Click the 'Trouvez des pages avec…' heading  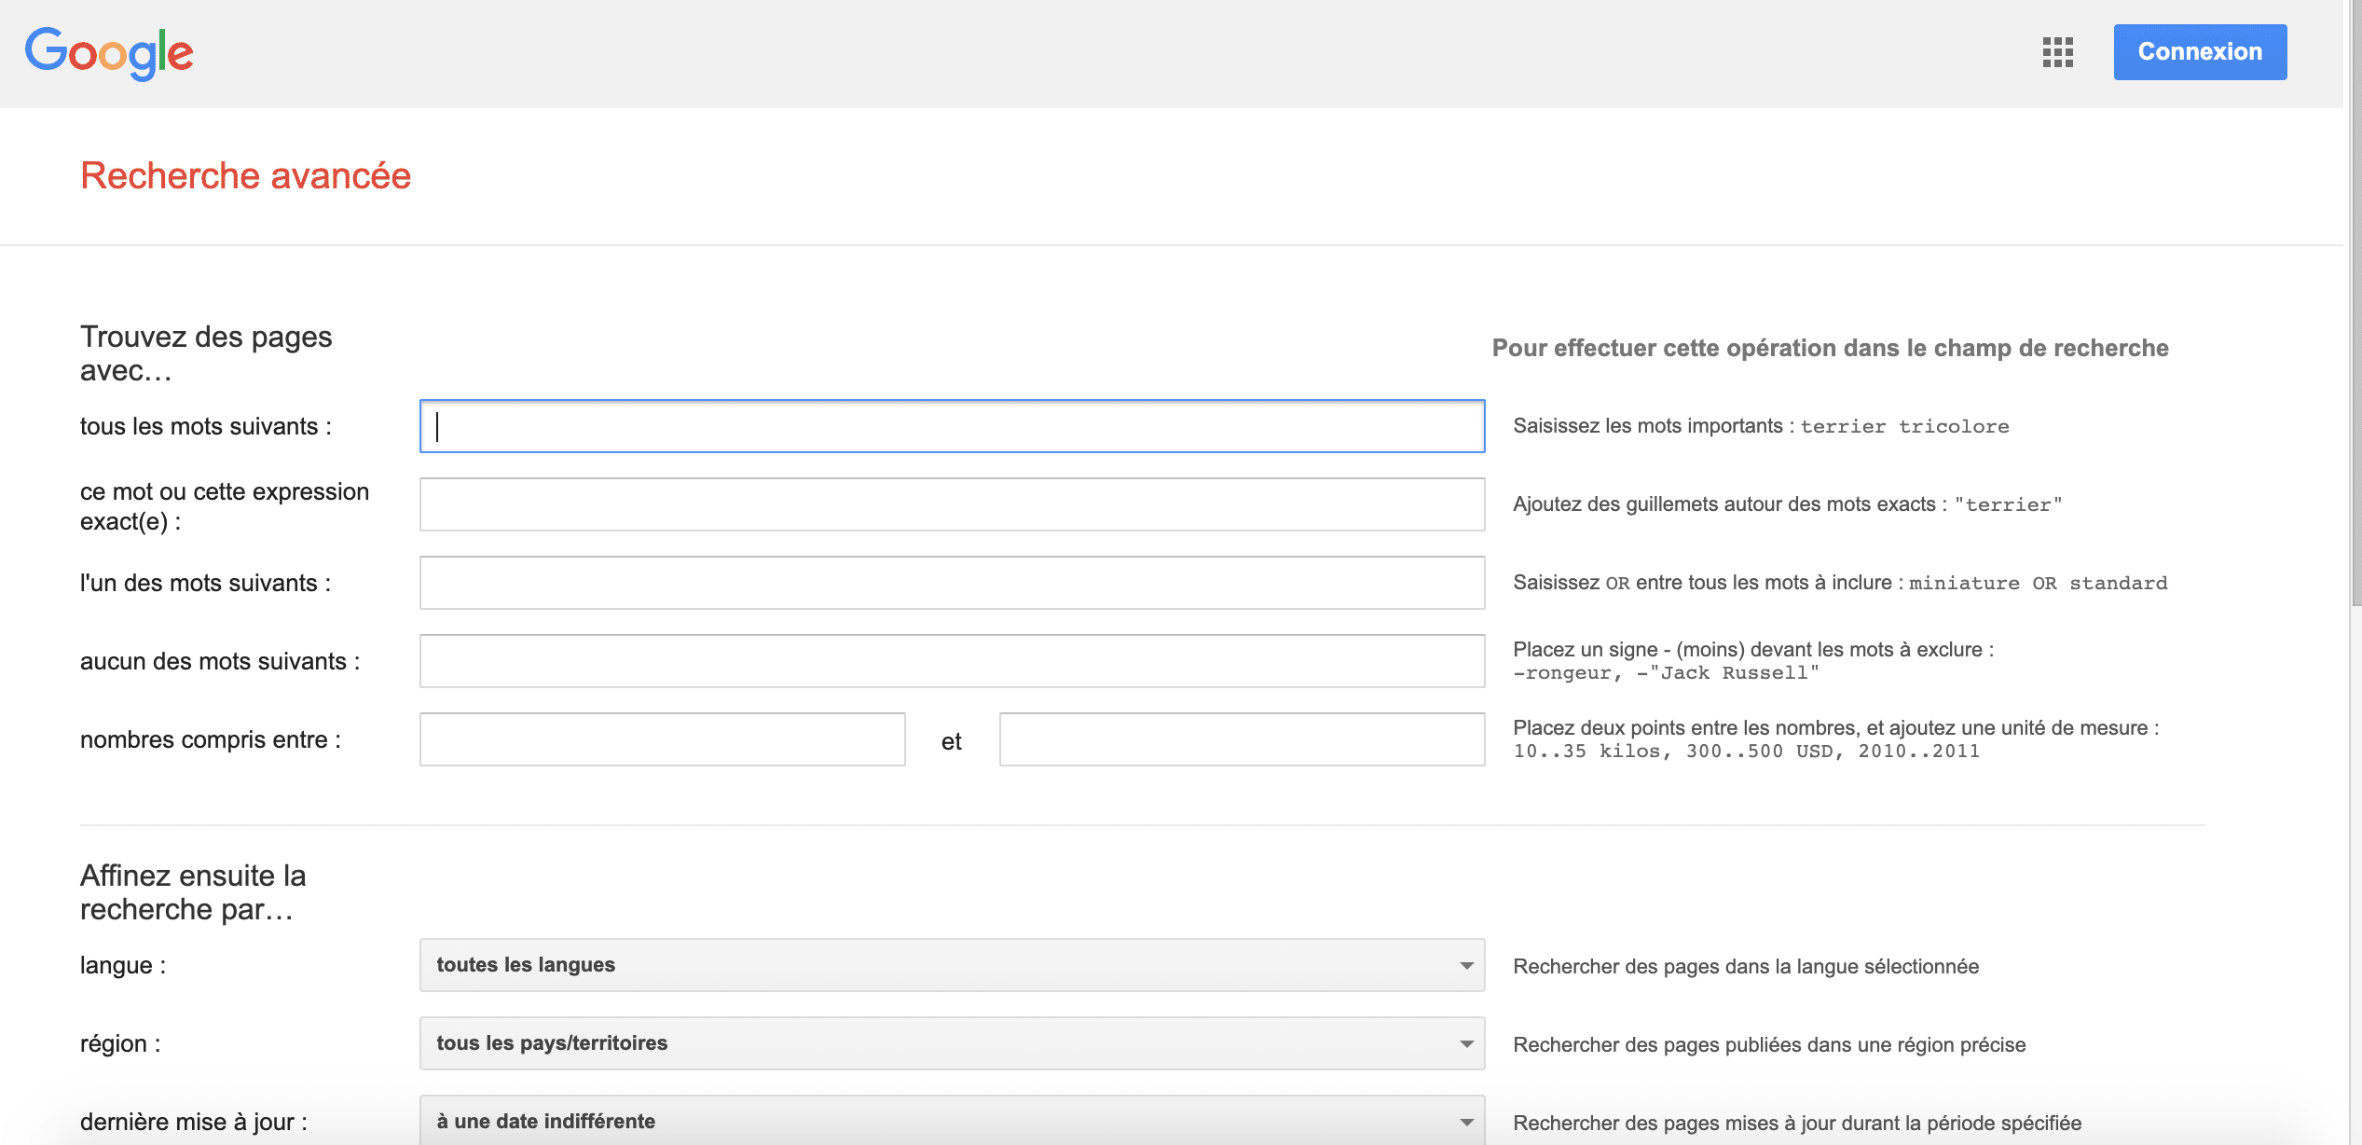(x=206, y=353)
